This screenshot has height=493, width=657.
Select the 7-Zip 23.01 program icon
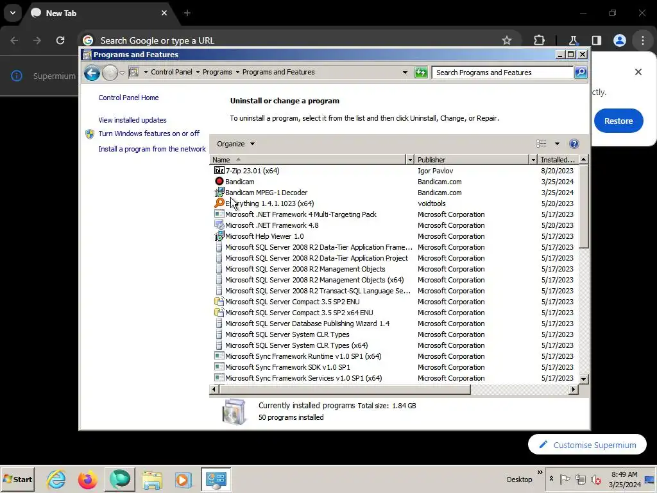219,170
